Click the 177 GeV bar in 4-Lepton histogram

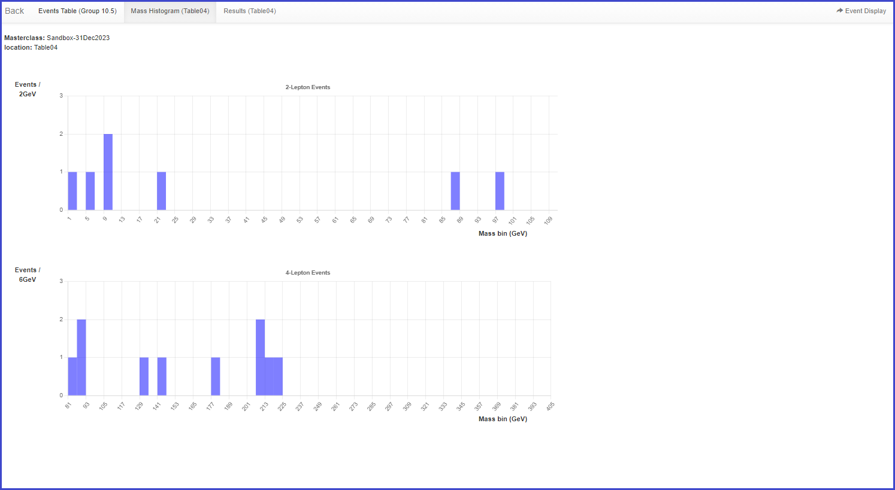pos(216,376)
